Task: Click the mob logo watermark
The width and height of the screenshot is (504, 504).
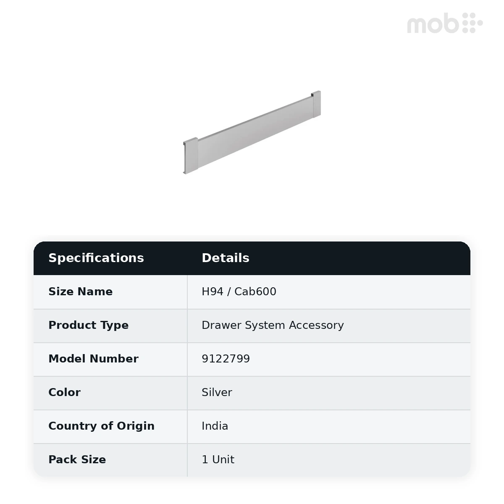Action: click(445, 23)
